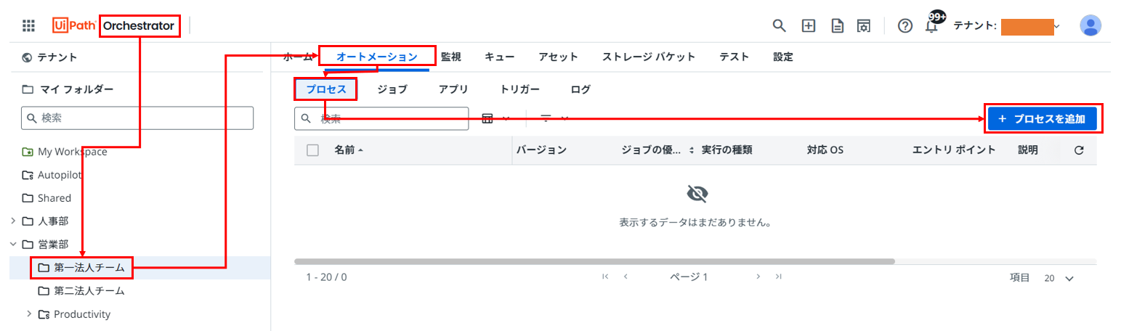Screen dimensions: 1121x331
Task: Click the folder search input field
Action: 138,118
